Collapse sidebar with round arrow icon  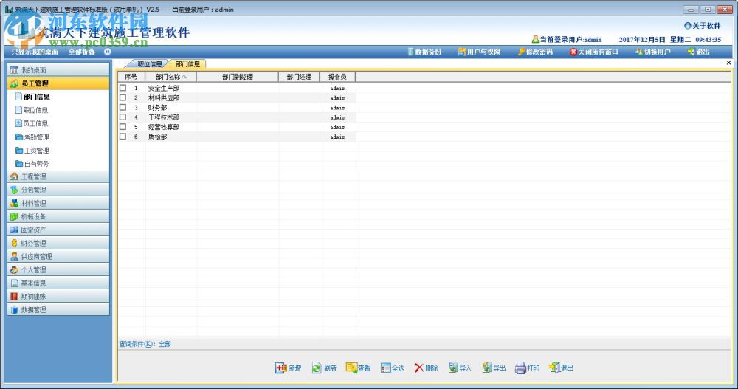(107, 52)
